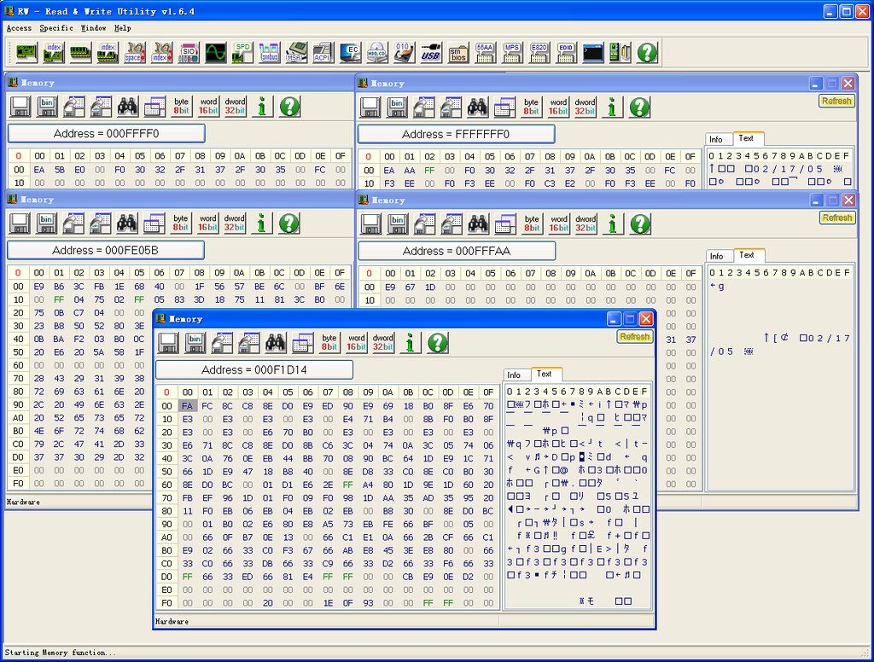
Task: Open the SMBIOS tool
Action: click(457, 52)
